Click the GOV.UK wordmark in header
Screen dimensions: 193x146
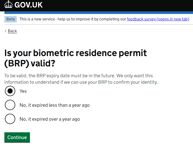pyautogui.click(x=28, y=5)
